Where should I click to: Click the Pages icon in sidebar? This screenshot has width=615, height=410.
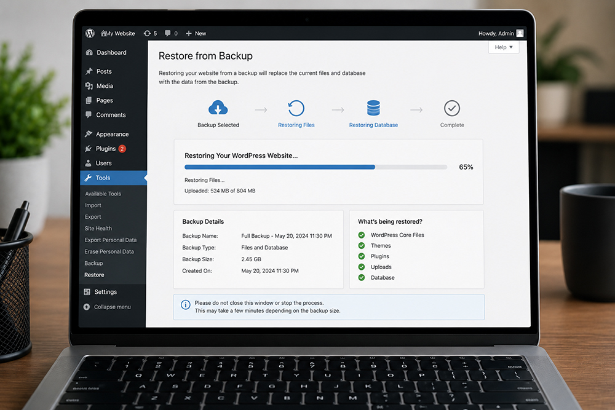click(x=89, y=100)
